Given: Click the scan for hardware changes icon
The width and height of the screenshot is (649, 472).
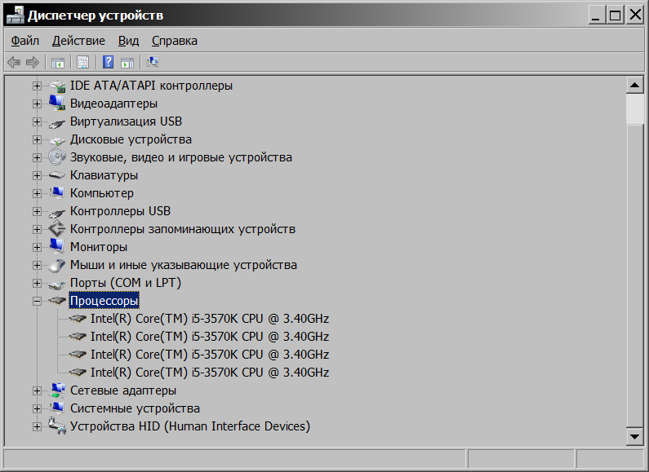Looking at the screenshot, I should (x=153, y=62).
